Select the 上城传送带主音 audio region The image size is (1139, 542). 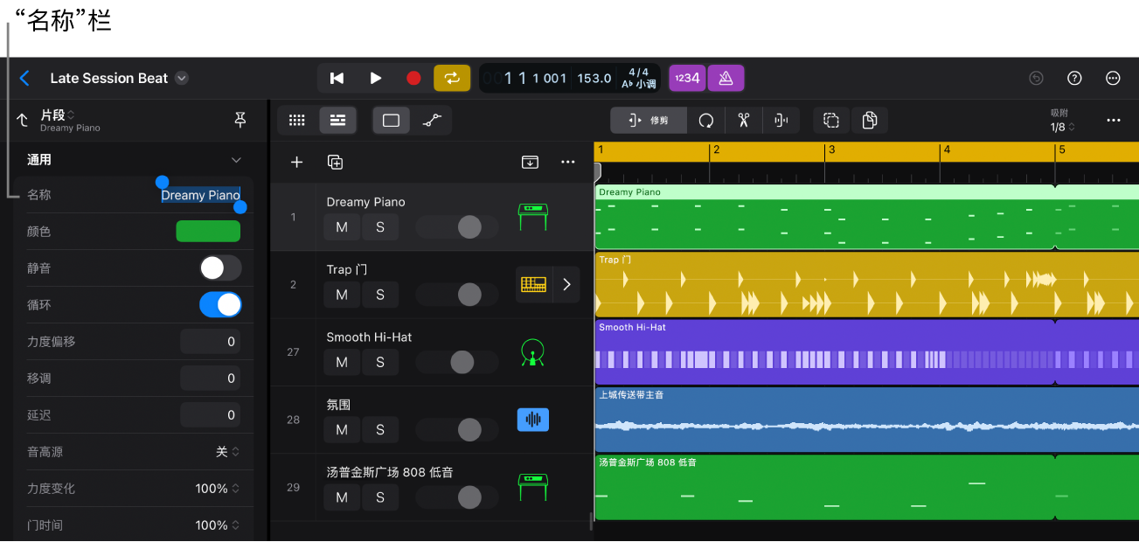[866, 420]
